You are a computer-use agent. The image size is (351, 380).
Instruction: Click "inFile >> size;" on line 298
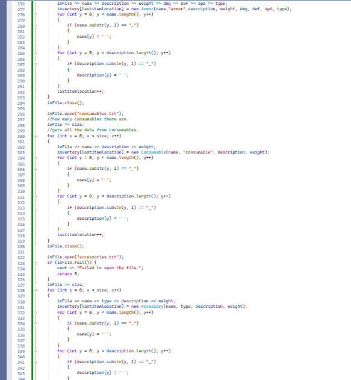click(x=66, y=124)
